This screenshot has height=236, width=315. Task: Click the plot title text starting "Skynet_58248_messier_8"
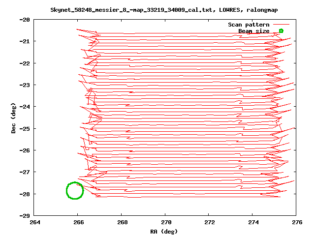click(x=164, y=10)
